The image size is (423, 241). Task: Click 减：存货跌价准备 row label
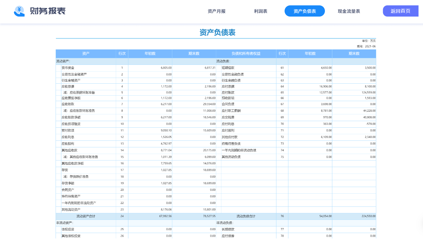(x=76, y=176)
